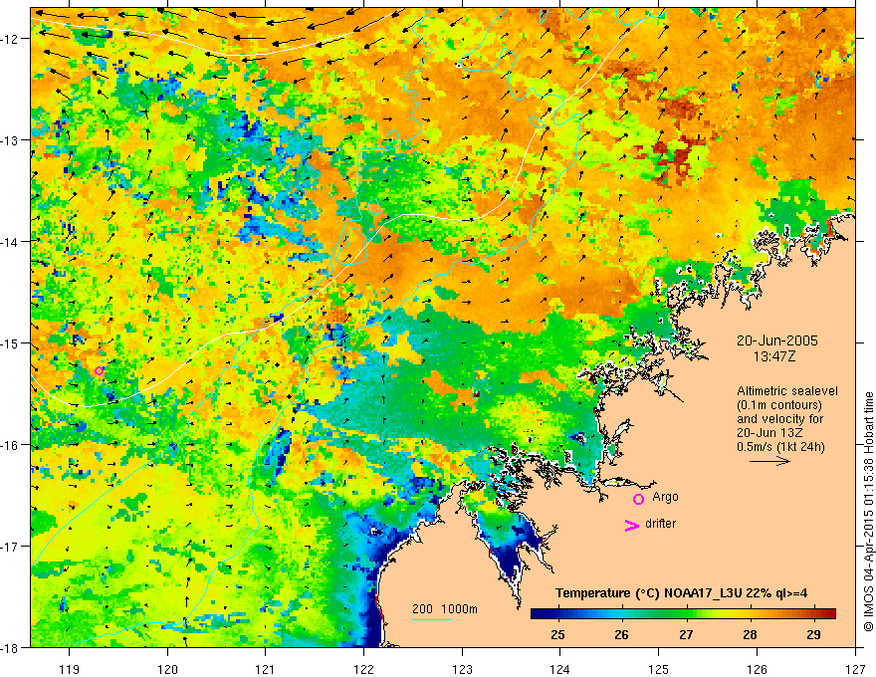Click the 'drifter' legend label
The width and height of the screenshot is (876, 677).
pyautogui.click(x=660, y=524)
